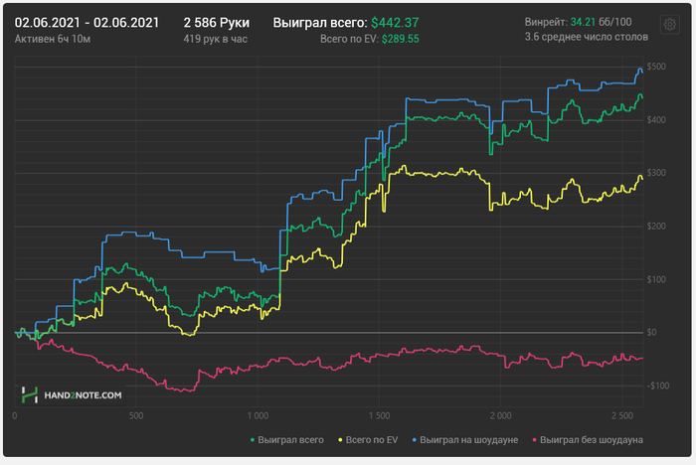
Task: Click the $100 y-axis label
Action: click(656, 279)
